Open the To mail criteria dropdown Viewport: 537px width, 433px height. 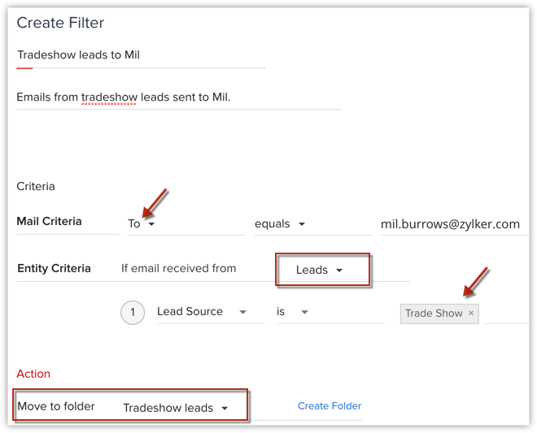(141, 223)
